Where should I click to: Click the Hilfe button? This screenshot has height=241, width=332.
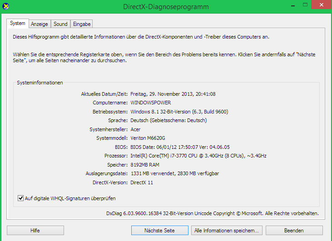pos(35,231)
